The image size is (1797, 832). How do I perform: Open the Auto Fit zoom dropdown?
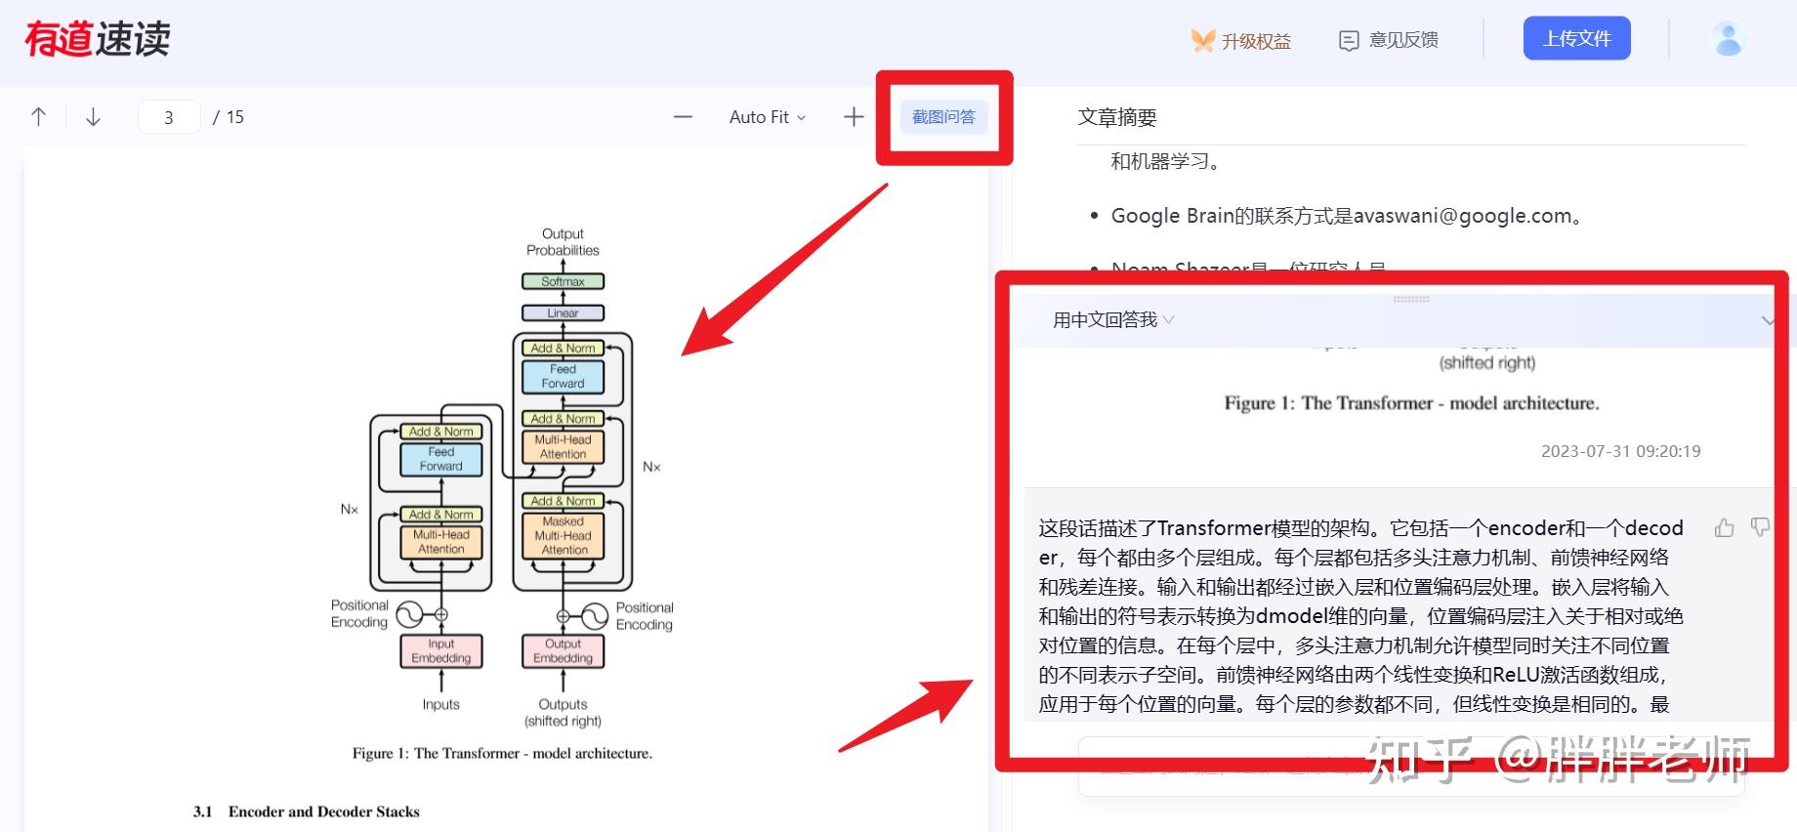click(x=768, y=117)
